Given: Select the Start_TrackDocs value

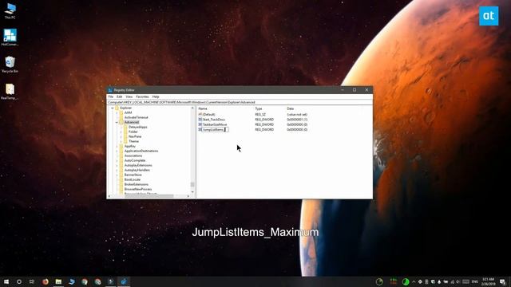Looking at the screenshot, I should click(x=213, y=120).
